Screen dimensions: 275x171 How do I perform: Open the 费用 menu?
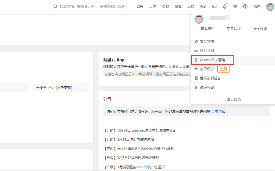click(140, 6)
